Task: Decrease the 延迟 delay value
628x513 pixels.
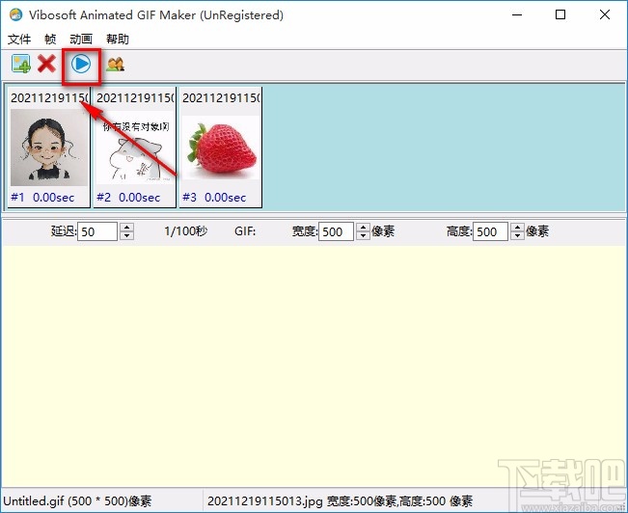Action: point(127,236)
